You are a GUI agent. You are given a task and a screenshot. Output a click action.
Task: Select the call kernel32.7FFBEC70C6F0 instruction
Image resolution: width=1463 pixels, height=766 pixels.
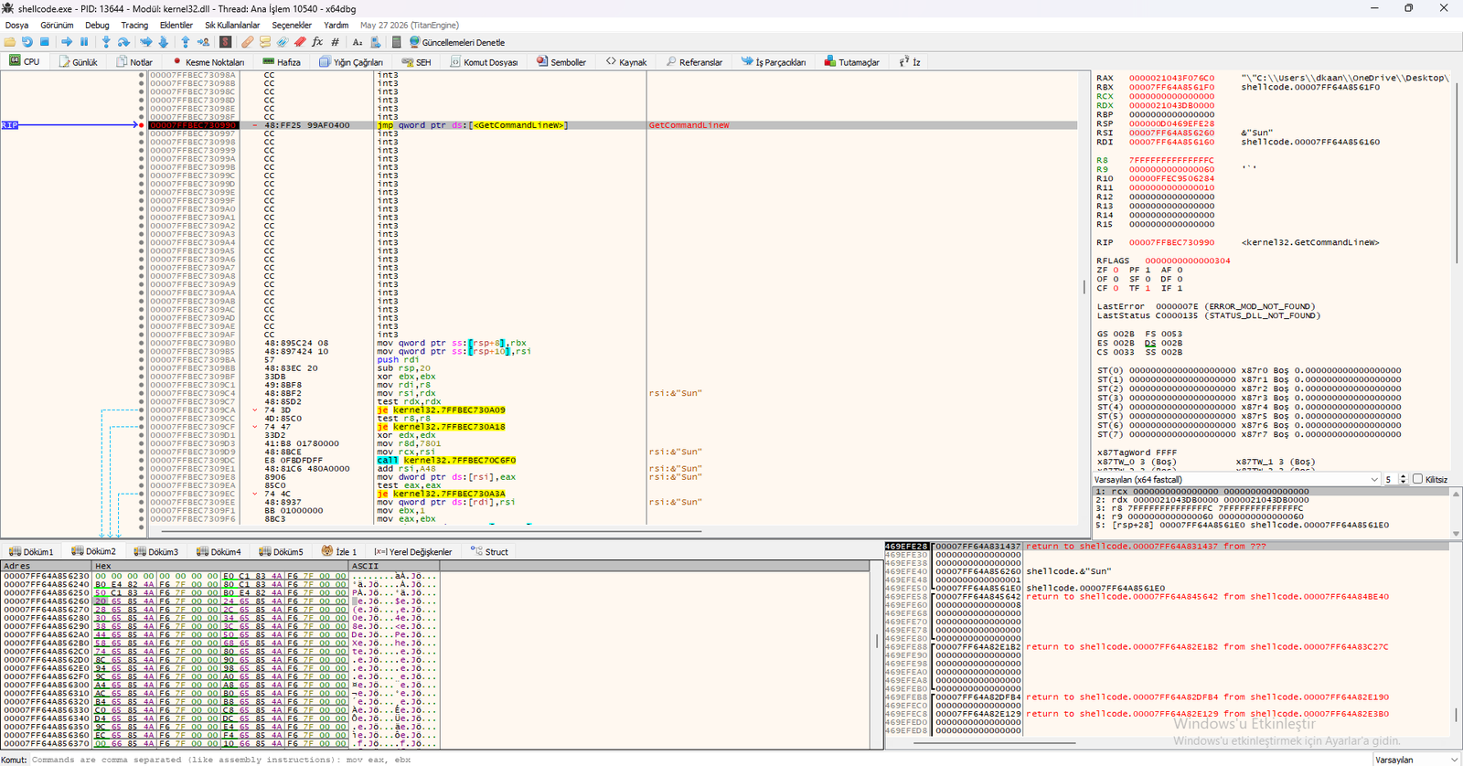[x=446, y=460]
